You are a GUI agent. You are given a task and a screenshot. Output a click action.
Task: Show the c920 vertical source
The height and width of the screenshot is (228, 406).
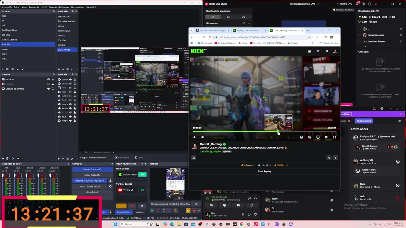pyautogui.click(x=70, y=92)
